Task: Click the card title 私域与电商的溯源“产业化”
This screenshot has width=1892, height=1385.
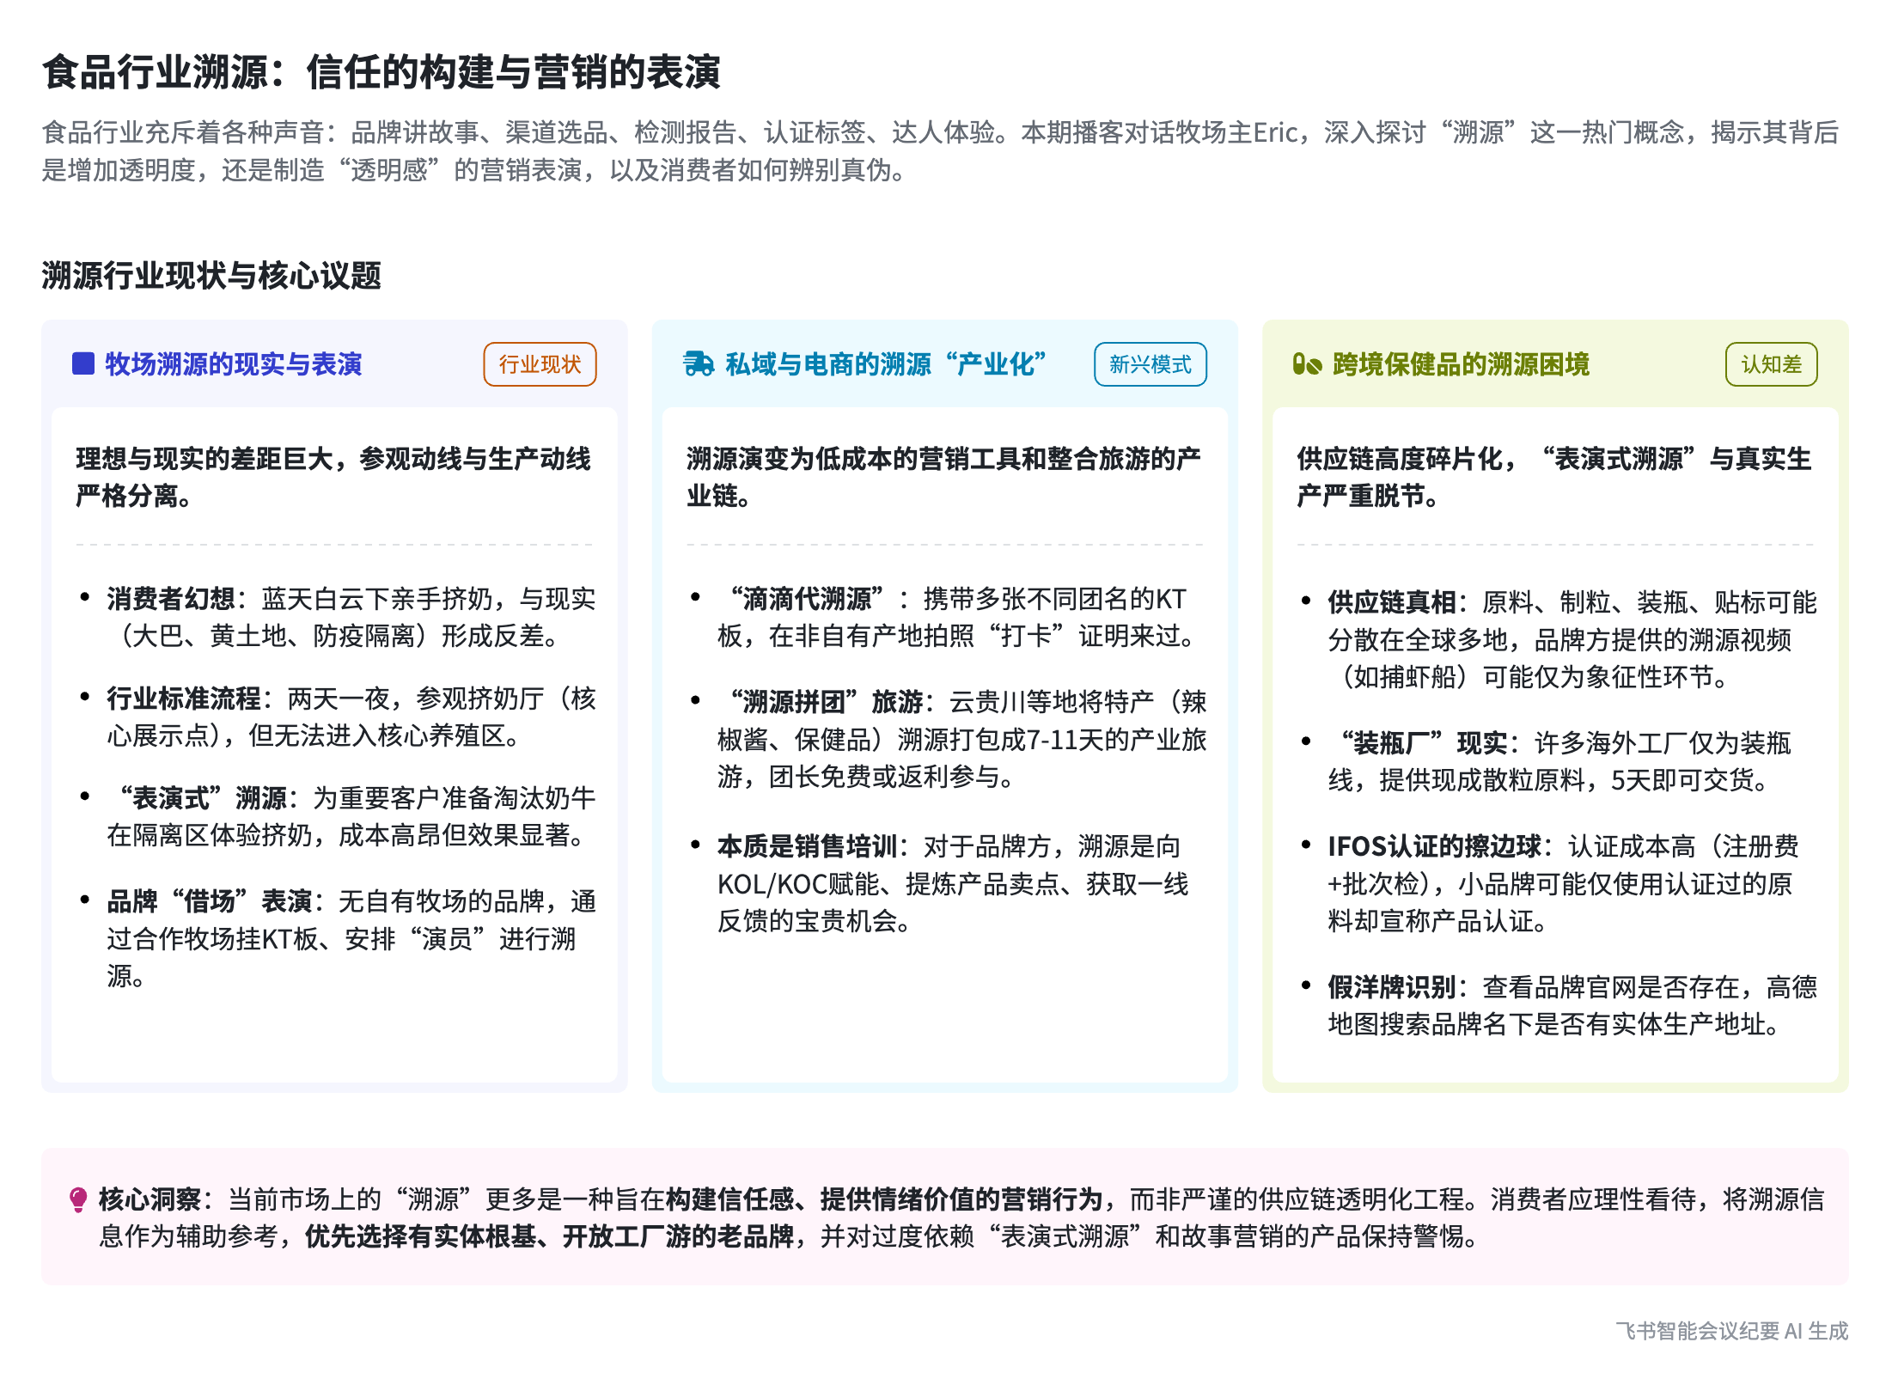Action: (x=885, y=364)
